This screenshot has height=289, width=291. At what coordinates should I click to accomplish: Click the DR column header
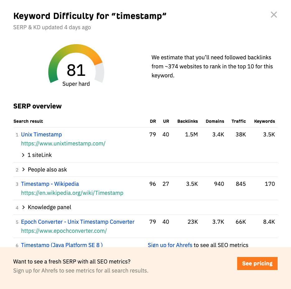click(x=153, y=121)
